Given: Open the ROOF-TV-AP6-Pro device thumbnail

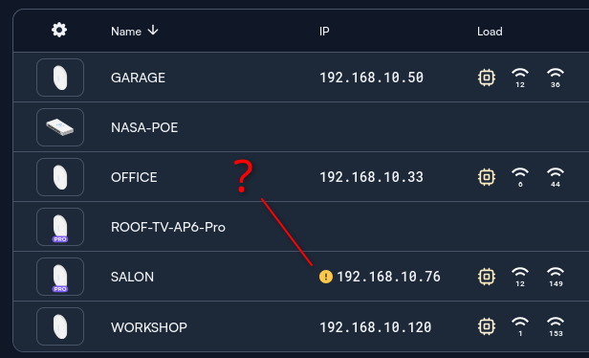Looking at the screenshot, I should (60, 227).
